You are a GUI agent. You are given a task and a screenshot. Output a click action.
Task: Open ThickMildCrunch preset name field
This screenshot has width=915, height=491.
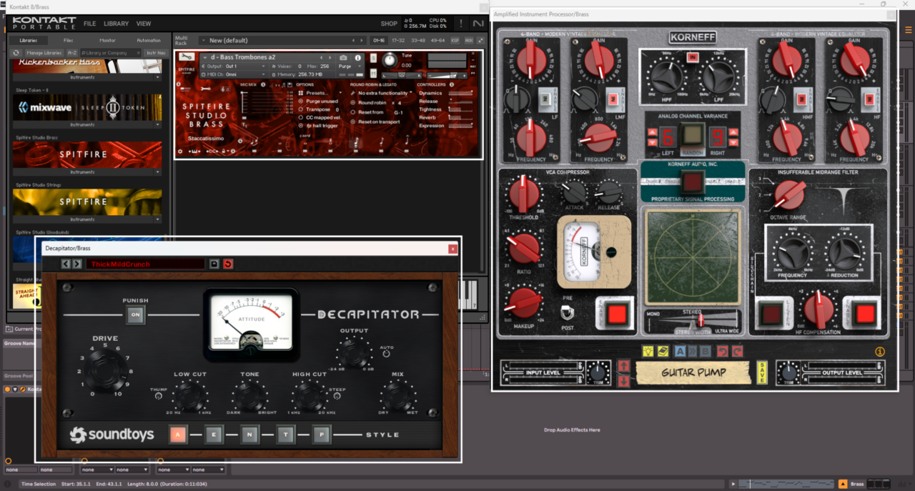click(x=145, y=264)
